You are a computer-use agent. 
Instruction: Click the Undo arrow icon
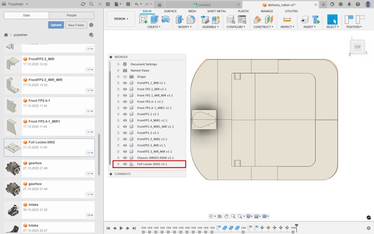pos(137,4)
